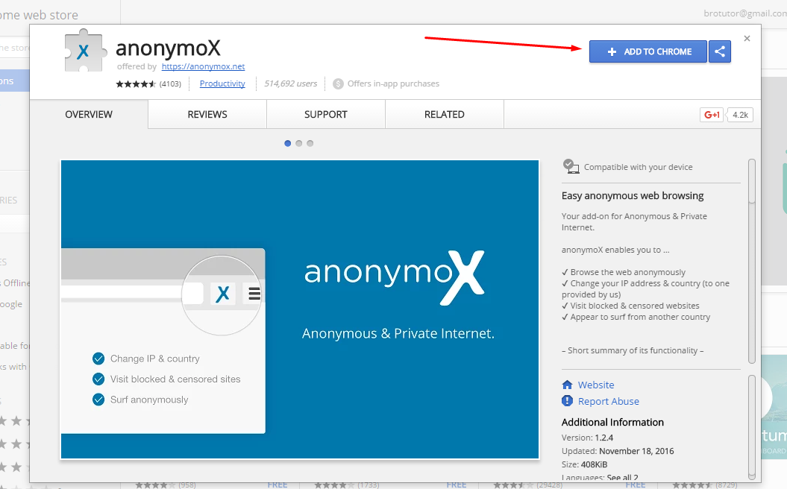Screen dimensions: 787x489
Task: Select the first screenshot carousel dot
Action: coord(288,143)
